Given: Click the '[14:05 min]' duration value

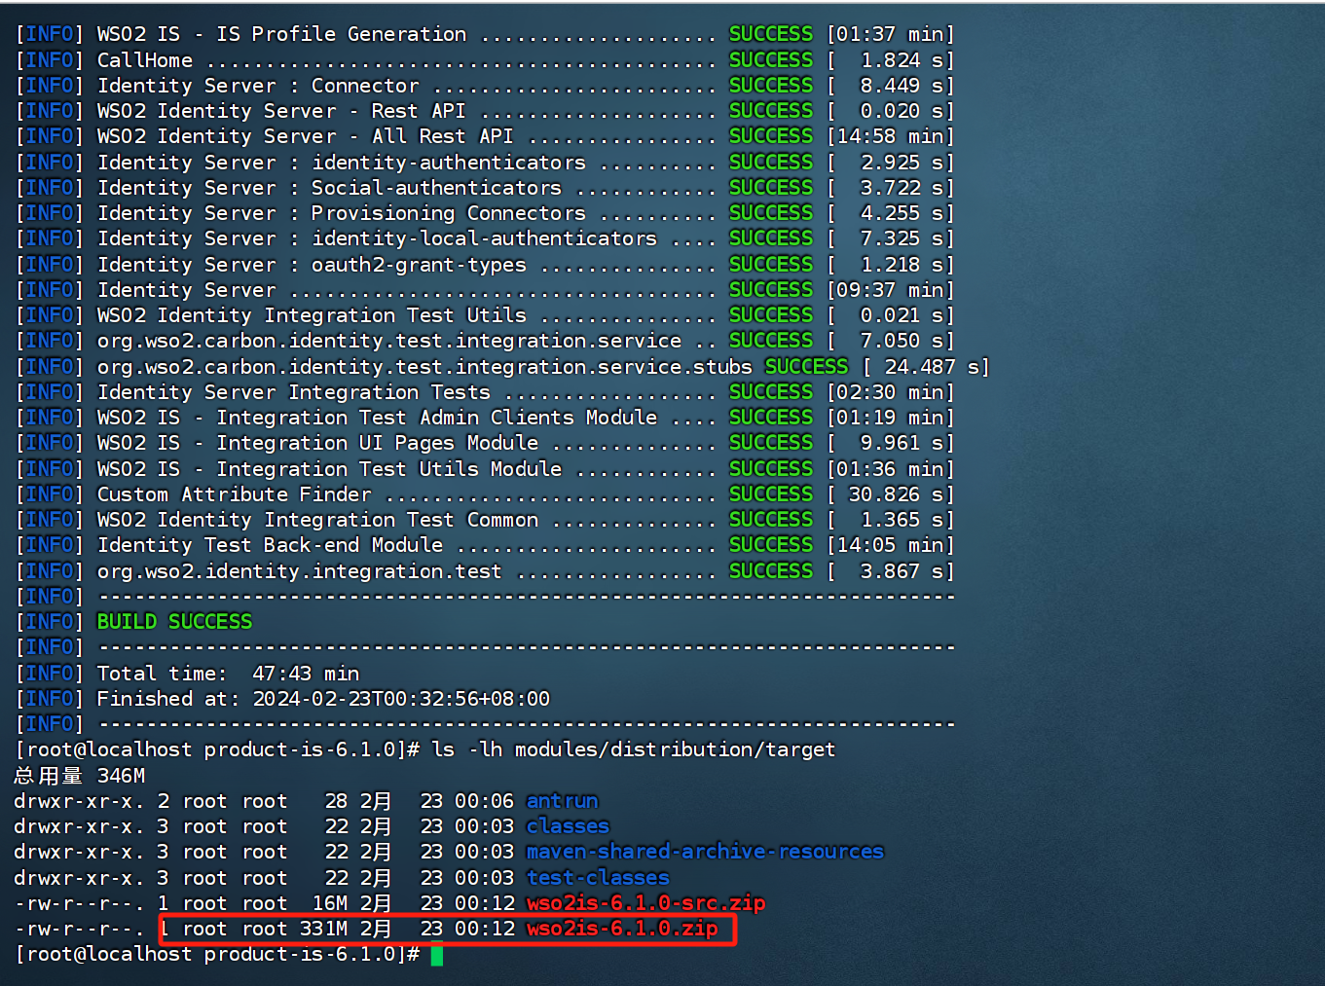Looking at the screenshot, I should (x=891, y=545).
